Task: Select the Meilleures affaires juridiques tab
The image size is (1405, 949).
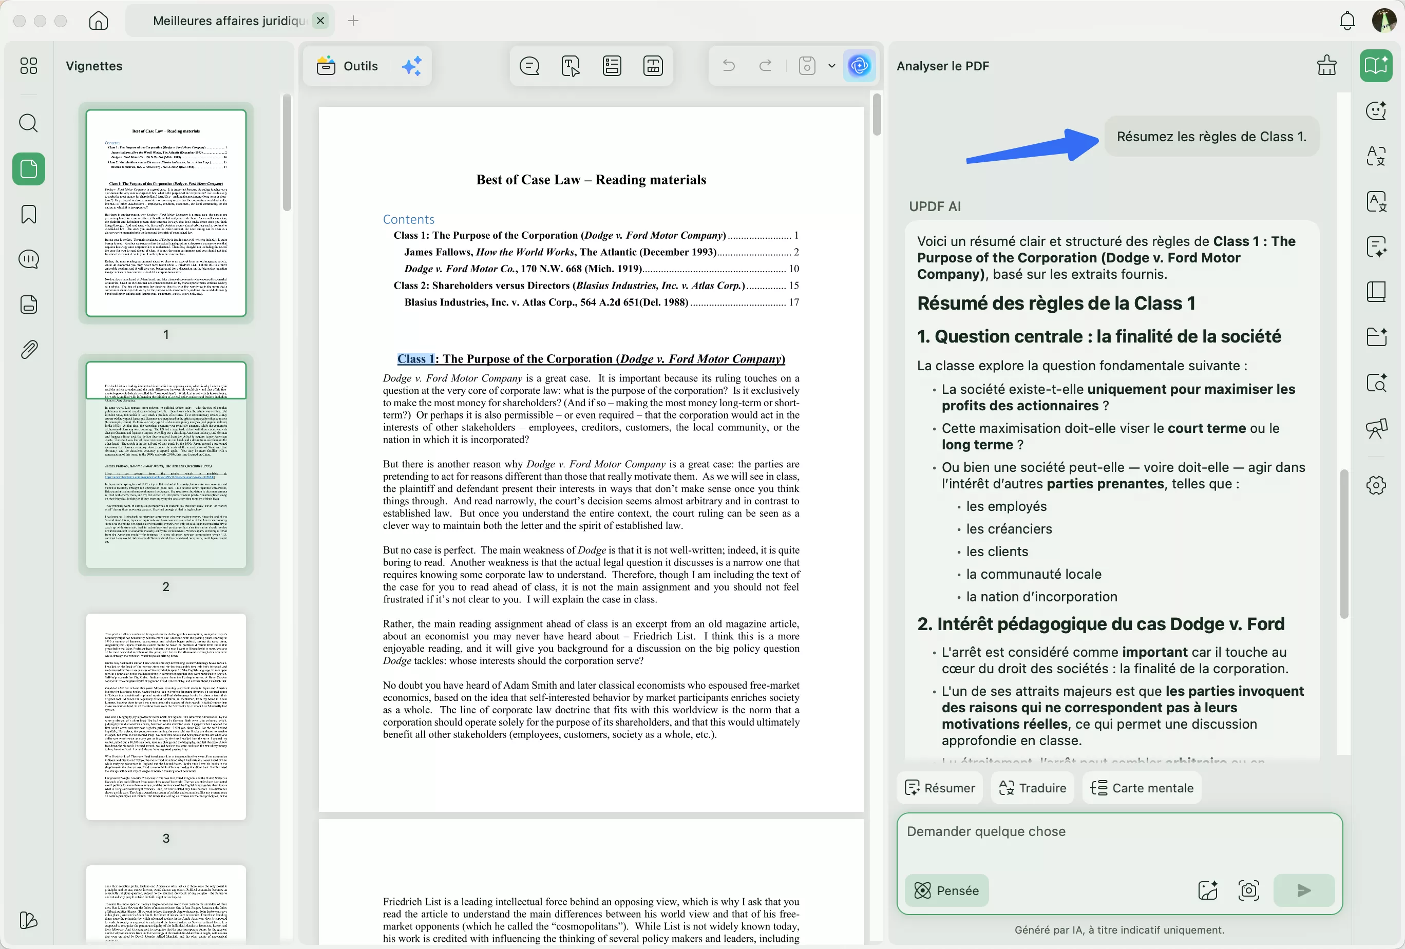Action: 229,21
